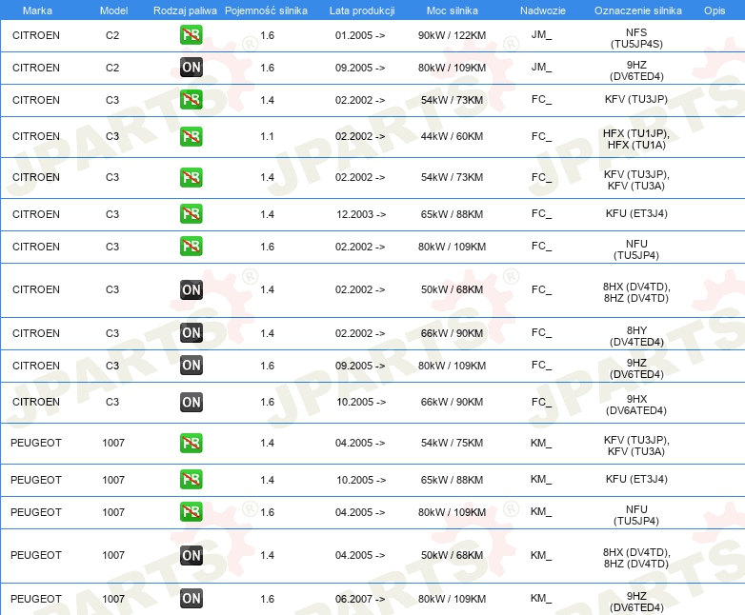Select production date 12.2003 ->

(x=361, y=214)
